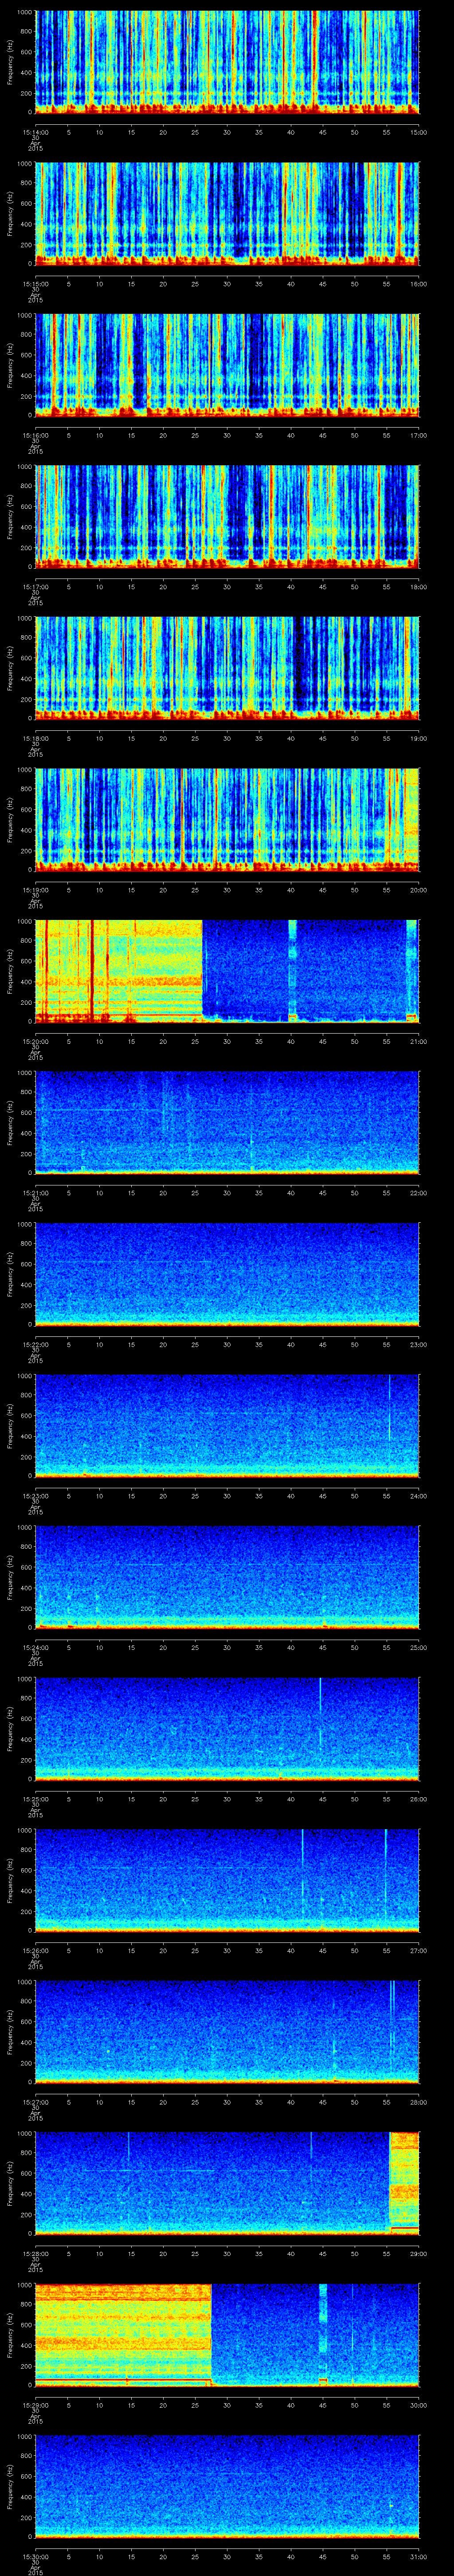Open the 15:16:00 spectrogram panel
Screen dimensions: 454x2576
click(227, 365)
